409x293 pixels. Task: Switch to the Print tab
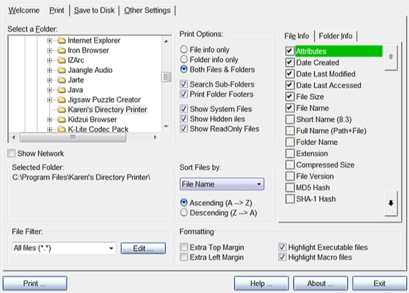click(x=56, y=10)
